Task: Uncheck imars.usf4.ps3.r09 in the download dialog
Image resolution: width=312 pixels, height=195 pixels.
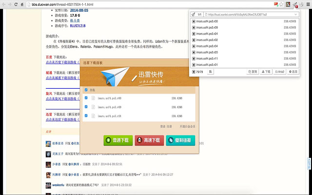Action: tap(86, 107)
